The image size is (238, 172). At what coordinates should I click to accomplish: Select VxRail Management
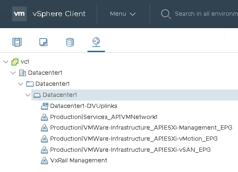pos(79,160)
